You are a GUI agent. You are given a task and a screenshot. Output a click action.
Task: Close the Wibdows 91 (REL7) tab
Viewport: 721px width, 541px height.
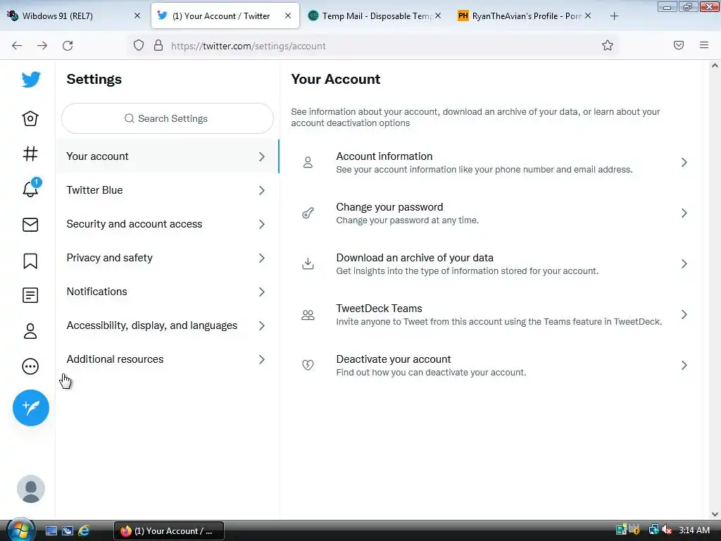(137, 15)
